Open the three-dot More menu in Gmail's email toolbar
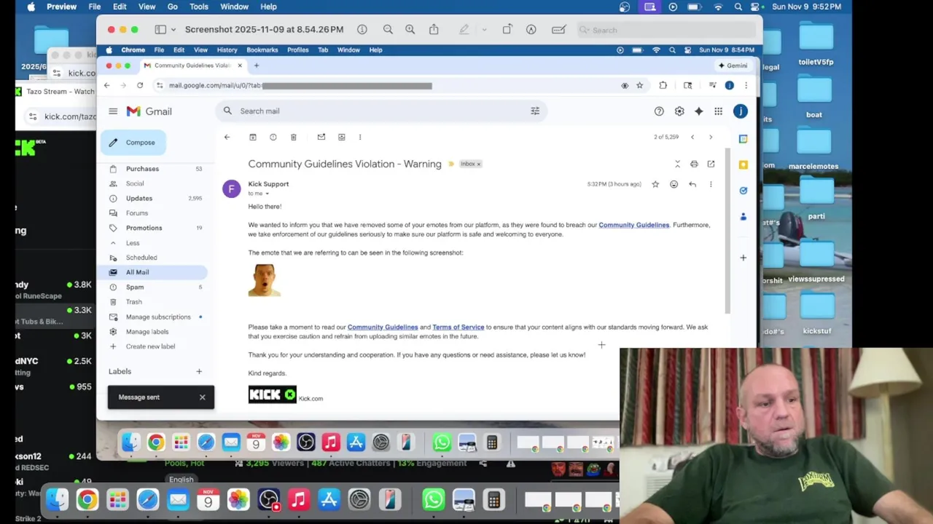The height and width of the screenshot is (524, 933). pos(360,137)
